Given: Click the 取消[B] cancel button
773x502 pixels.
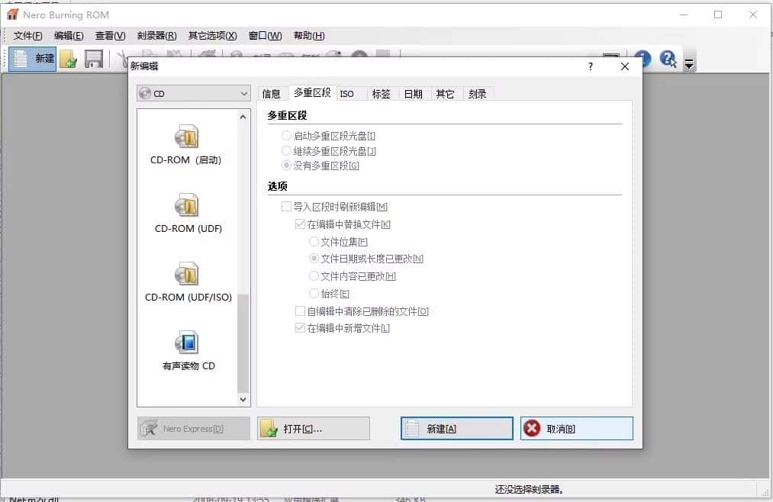Looking at the screenshot, I should (x=576, y=428).
